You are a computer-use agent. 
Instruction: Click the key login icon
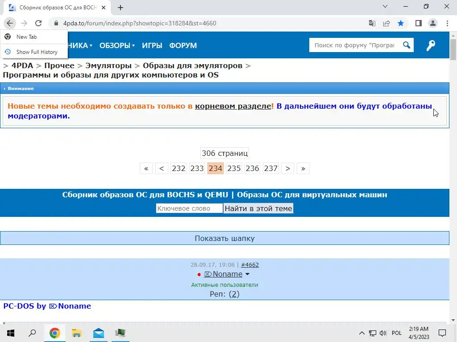[x=431, y=45]
